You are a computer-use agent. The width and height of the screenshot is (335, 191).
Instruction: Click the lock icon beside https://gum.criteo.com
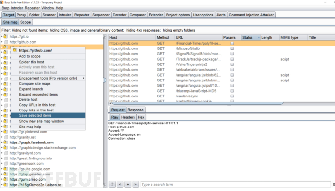coord(5,179)
